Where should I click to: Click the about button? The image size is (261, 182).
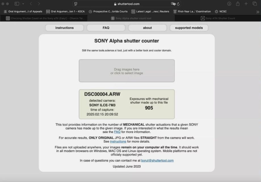[148, 28]
